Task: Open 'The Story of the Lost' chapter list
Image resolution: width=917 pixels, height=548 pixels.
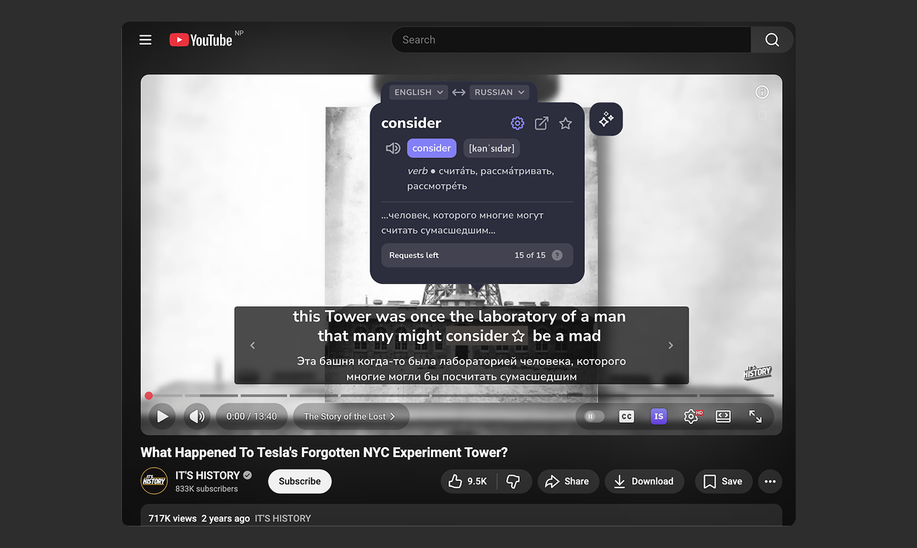Action: coord(350,417)
